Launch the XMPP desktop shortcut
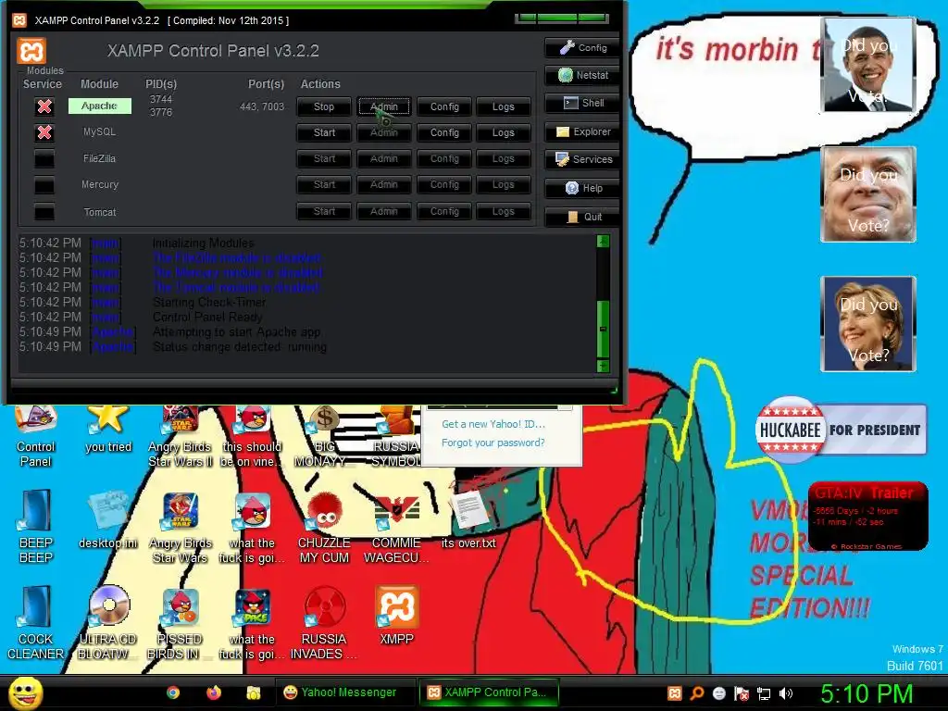 [x=396, y=616]
